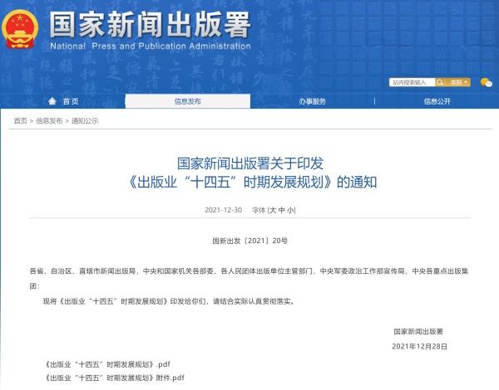Click the English name National Press and Publication Administration
The image size is (499, 390).
click(151, 46)
